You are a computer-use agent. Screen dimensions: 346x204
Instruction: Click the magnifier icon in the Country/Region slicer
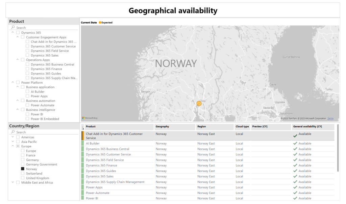click(13, 132)
